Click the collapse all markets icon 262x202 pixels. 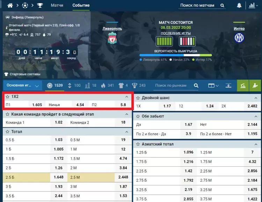coord(228,86)
